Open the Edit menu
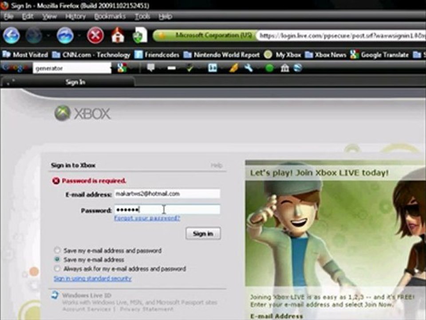This screenshot has height=320, width=426. pos(28,17)
